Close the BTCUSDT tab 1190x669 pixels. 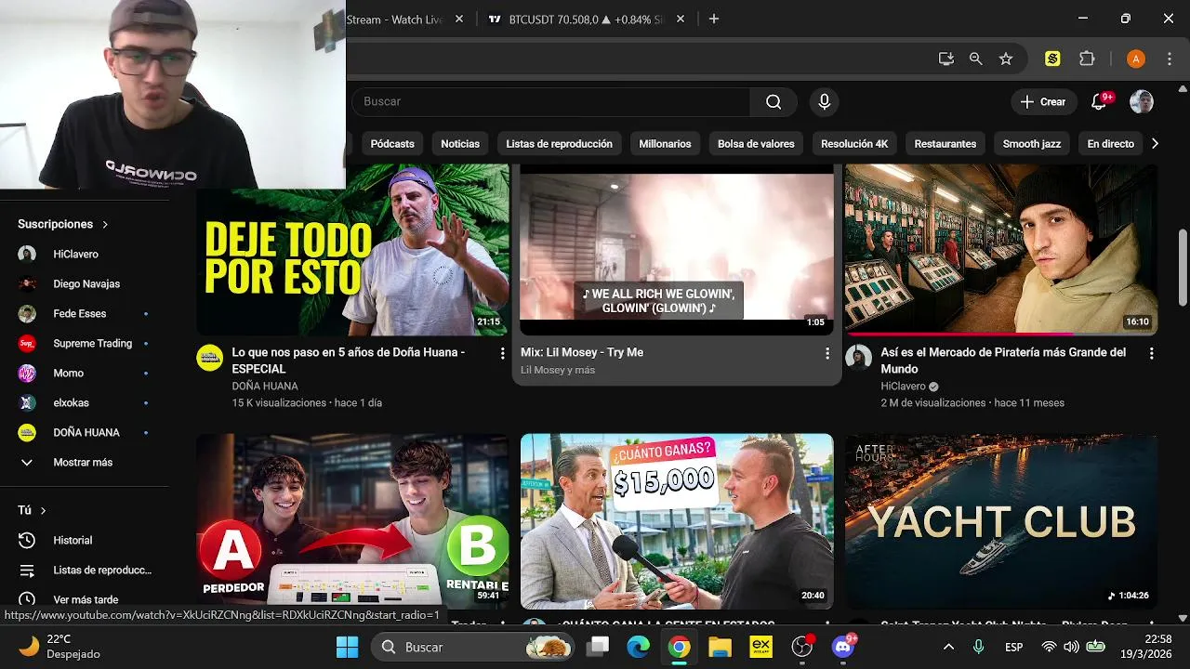click(x=681, y=19)
